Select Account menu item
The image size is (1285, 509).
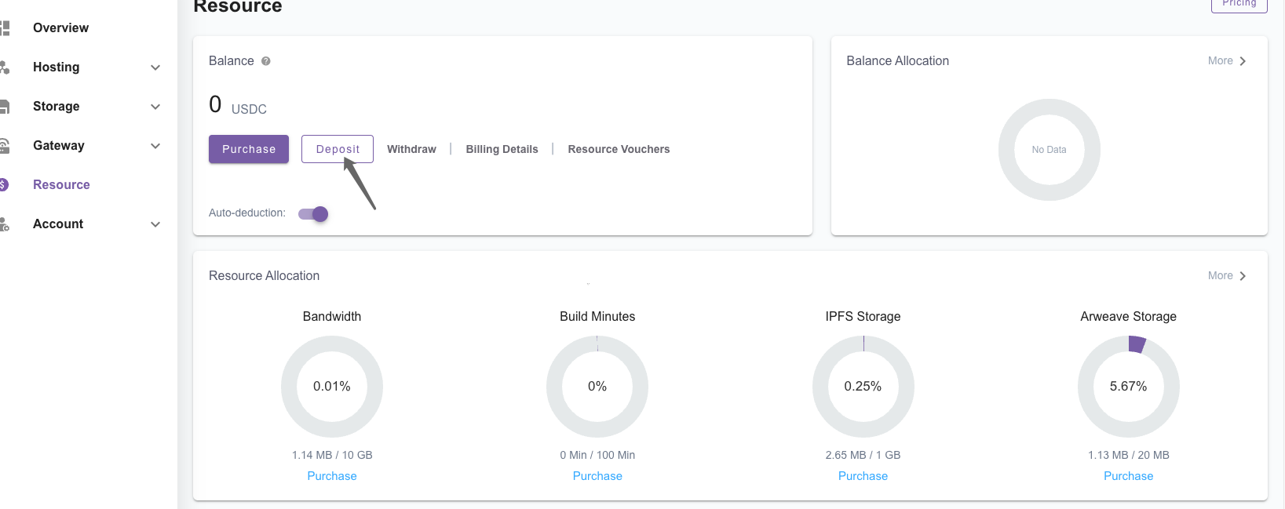tap(58, 224)
